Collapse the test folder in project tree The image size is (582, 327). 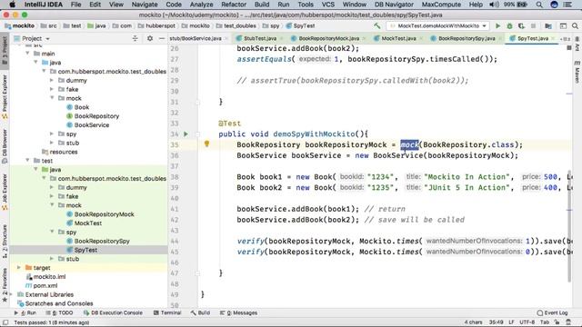coord(28,161)
